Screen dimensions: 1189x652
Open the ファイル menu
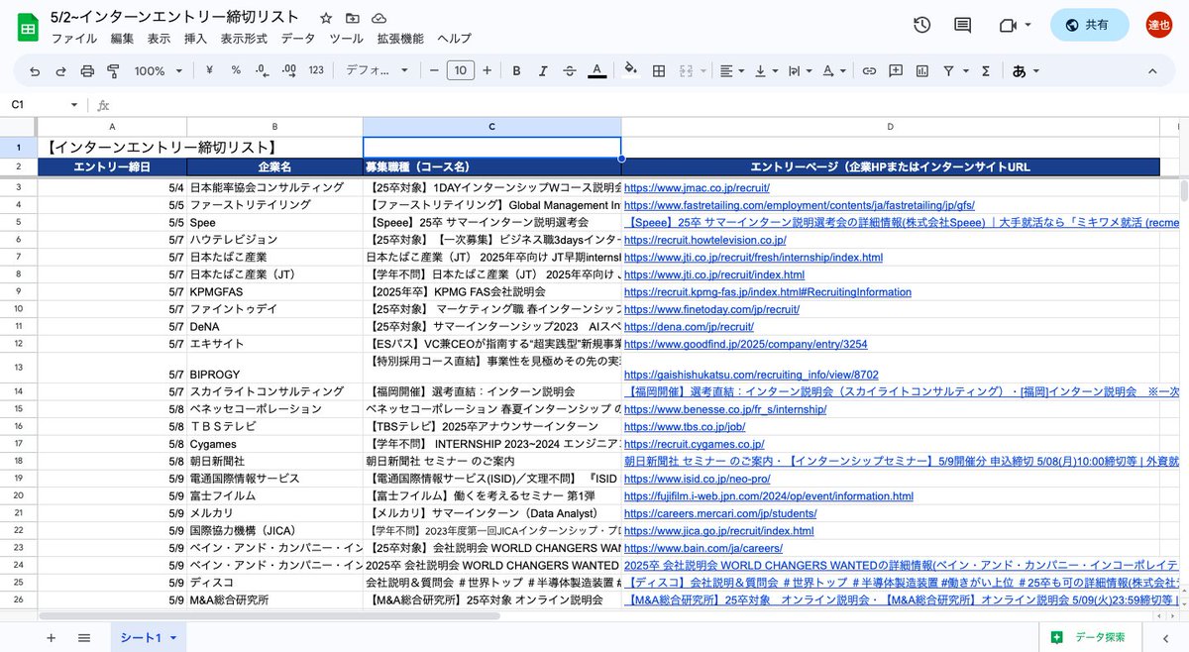coord(73,39)
